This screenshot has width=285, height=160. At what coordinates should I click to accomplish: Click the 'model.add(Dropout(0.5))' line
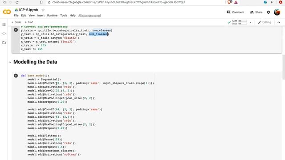(46, 147)
